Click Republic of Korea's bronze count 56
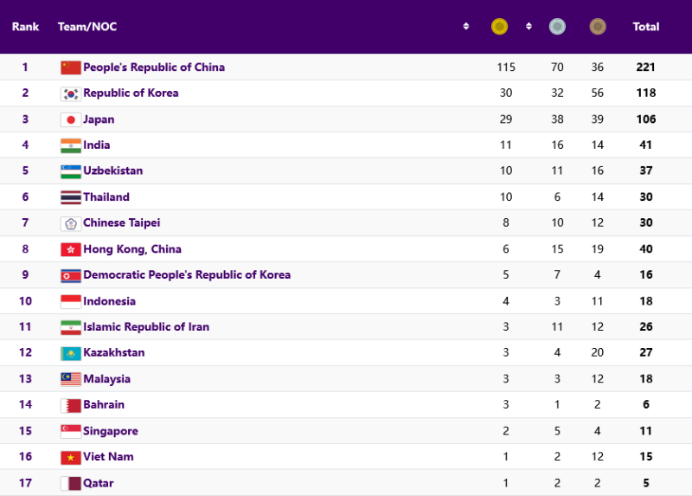The height and width of the screenshot is (496, 692). click(x=597, y=93)
